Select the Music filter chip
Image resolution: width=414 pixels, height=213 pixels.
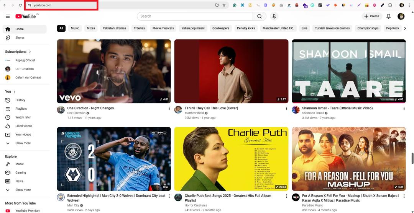pyautogui.click(x=75, y=28)
